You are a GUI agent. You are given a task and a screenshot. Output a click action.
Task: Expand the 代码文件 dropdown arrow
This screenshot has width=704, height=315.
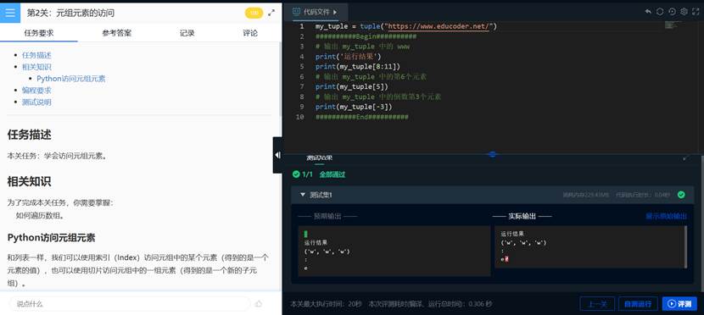[x=335, y=12]
